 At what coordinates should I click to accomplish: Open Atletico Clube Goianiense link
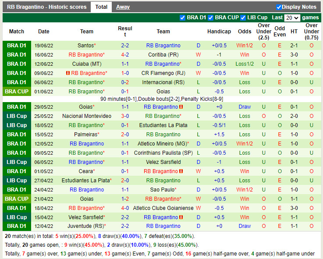pos(163,208)
